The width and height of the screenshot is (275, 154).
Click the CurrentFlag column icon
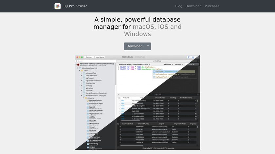tap(88, 144)
